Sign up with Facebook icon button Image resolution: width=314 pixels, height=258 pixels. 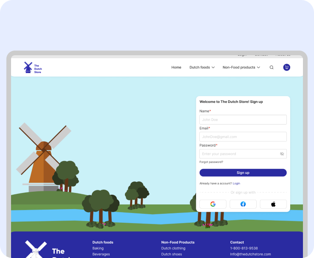[243, 204]
